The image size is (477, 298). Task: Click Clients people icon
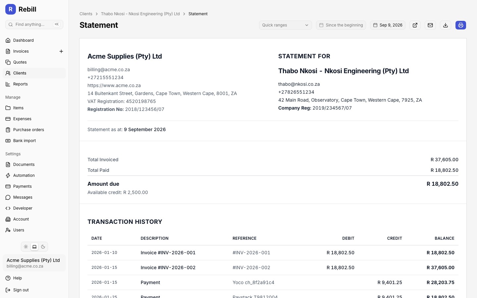click(x=8, y=73)
